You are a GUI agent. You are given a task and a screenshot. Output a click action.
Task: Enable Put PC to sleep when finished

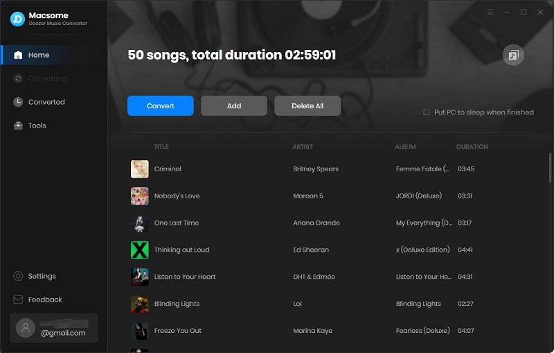coord(427,112)
